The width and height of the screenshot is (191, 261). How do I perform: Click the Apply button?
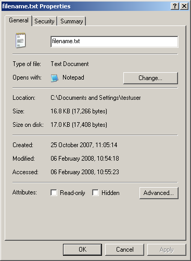(x=167, y=250)
